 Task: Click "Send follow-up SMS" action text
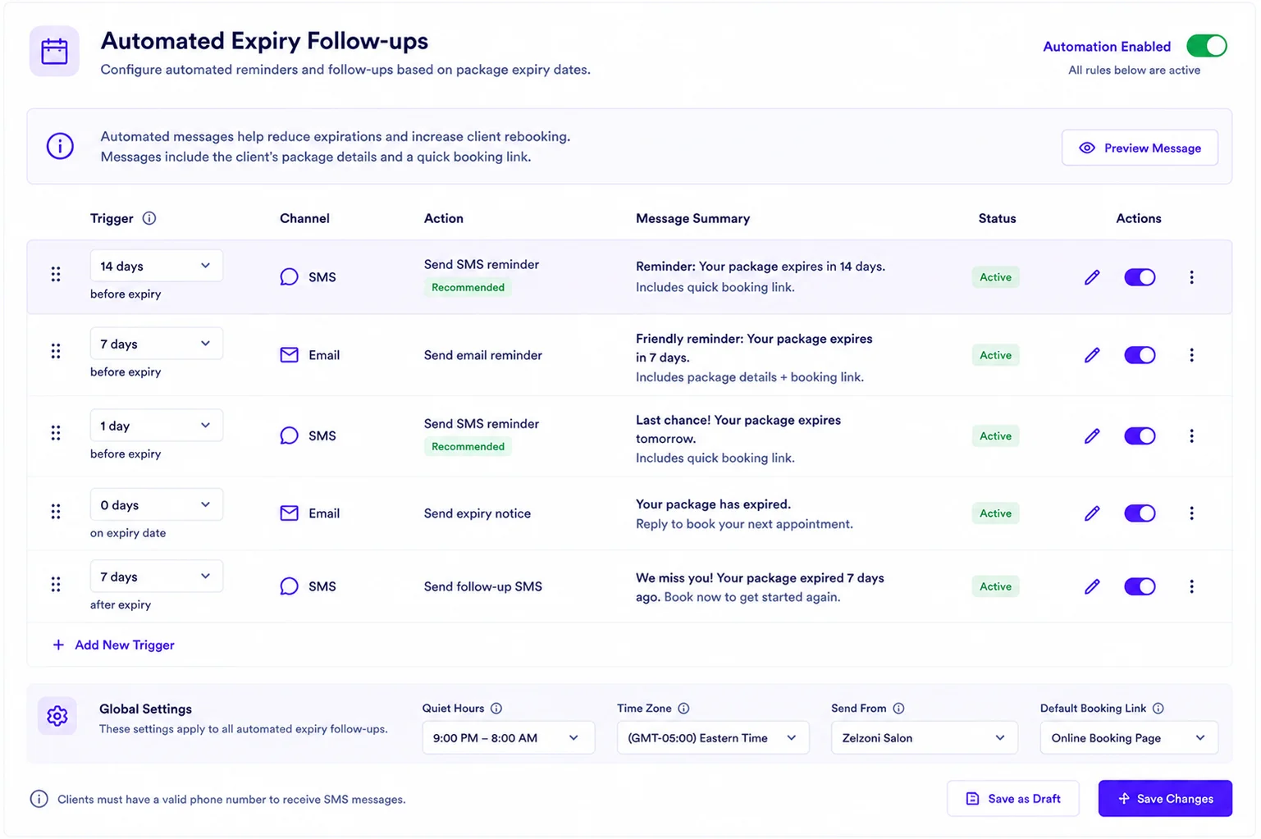(483, 586)
